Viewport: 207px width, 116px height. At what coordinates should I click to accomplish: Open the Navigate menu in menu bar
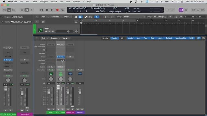(x=44, y=2)
